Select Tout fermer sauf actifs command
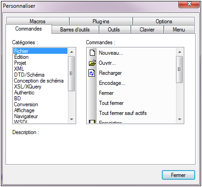Screen dimensions: 202x187 (131, 113)
